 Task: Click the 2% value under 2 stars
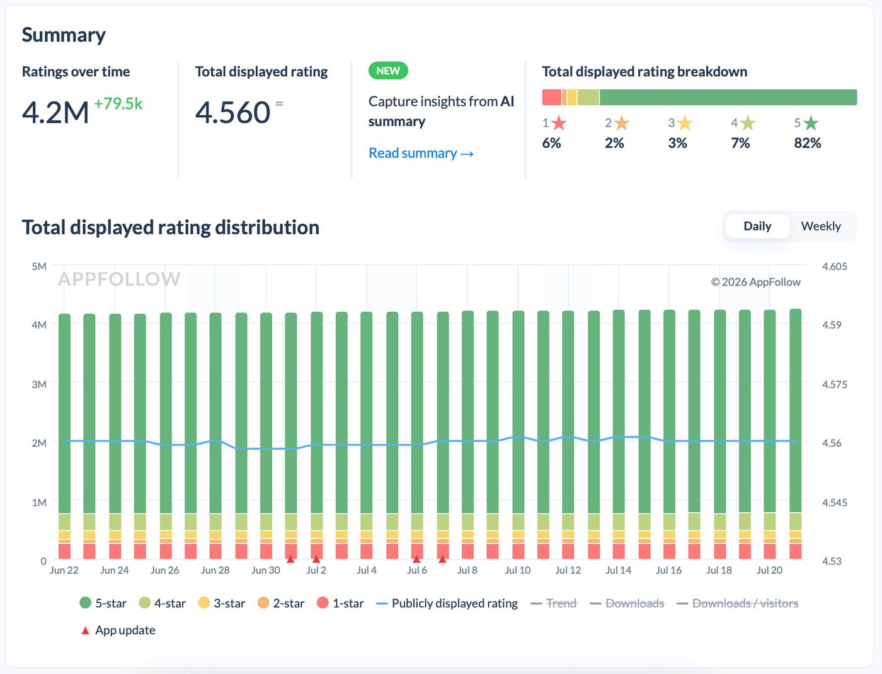614,143
